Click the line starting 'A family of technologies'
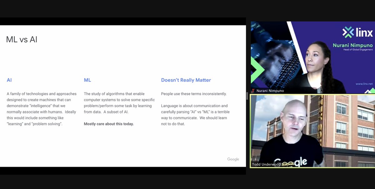 pos(42,94)
